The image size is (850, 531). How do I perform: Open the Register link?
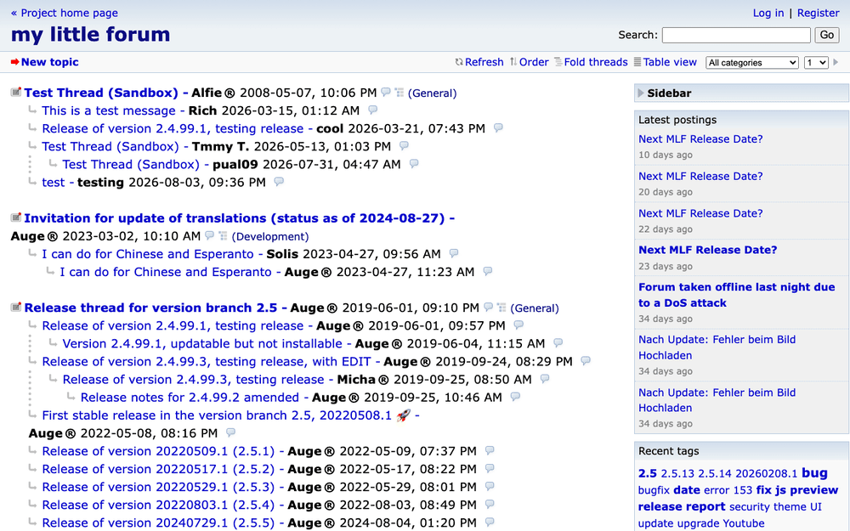point(818,13)
